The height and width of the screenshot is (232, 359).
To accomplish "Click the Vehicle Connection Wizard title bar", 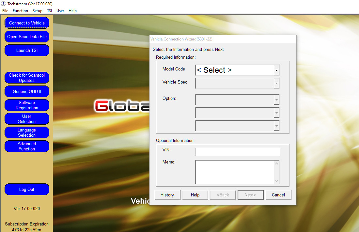I will point(223,39).
